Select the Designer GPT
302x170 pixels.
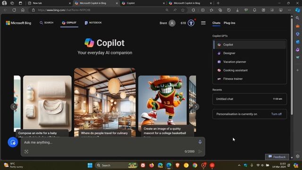(x=250, y=53)
